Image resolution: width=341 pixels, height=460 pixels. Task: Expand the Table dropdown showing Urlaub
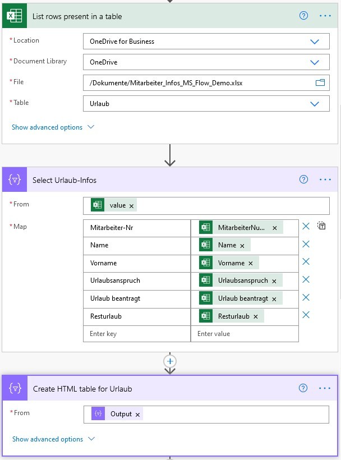coord(315,104)
